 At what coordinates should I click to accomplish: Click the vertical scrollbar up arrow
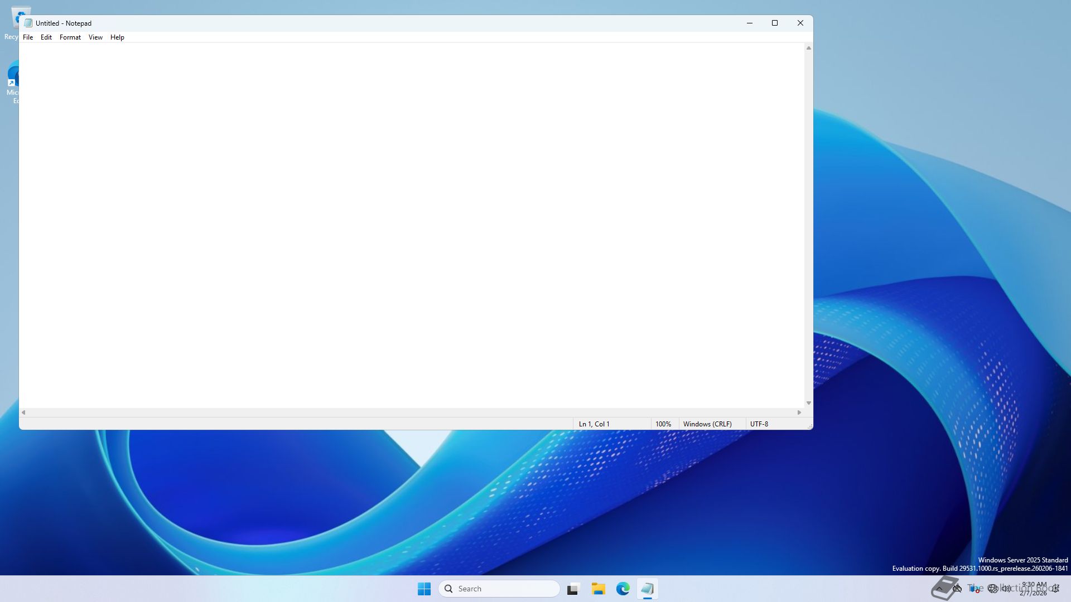coord(809,48)
